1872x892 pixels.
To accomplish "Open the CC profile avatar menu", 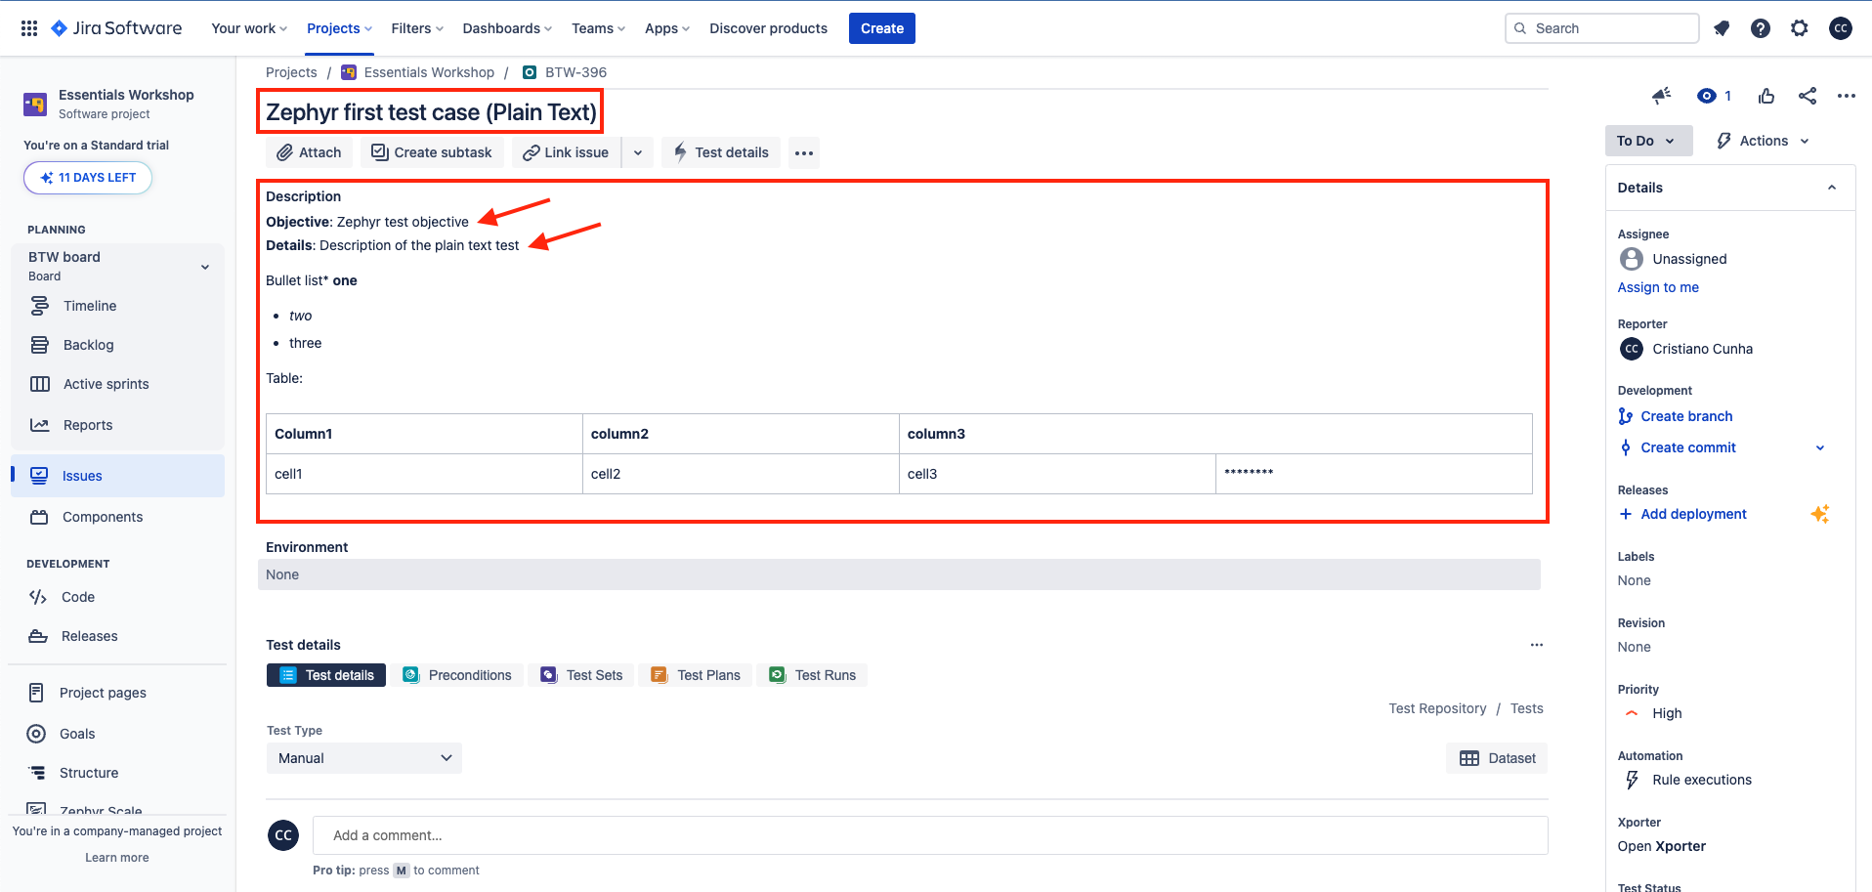I will [1841, 28].
